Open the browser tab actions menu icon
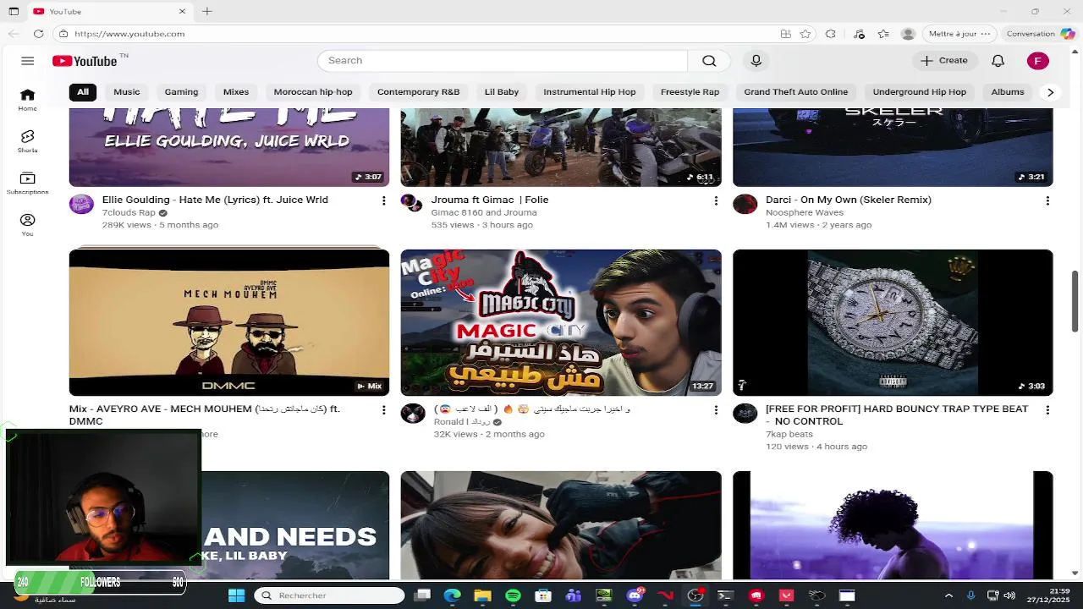The width and height of the screenshot is (1083, 609). (14, 11)
